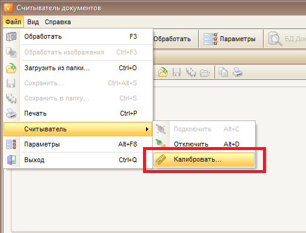Click the load-from-folder icon in the small toolbar
306x233 pixels.
163,72
